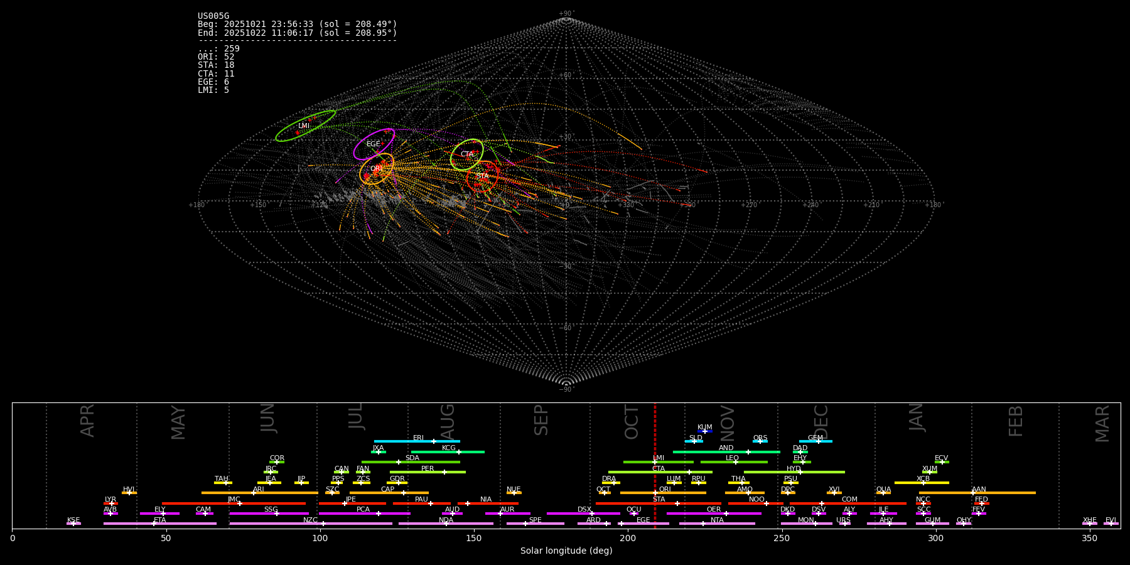
Task: Click the ORI radiant ellipse on sky map
Action: pos(377,169)
